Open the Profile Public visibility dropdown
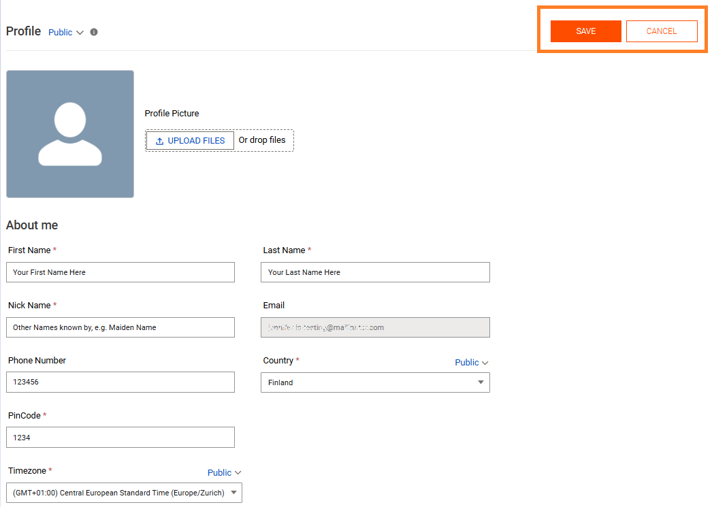 (x=66, y=32)
